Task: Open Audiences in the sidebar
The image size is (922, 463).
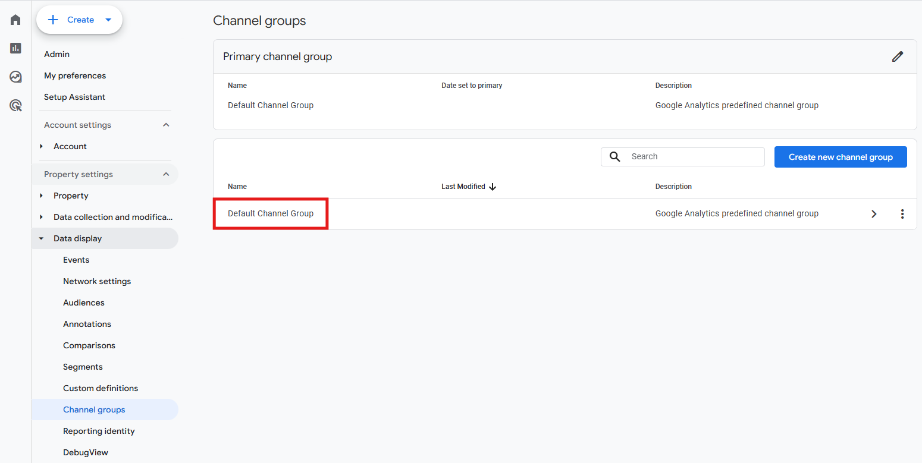Action: [x=84, y=303]
